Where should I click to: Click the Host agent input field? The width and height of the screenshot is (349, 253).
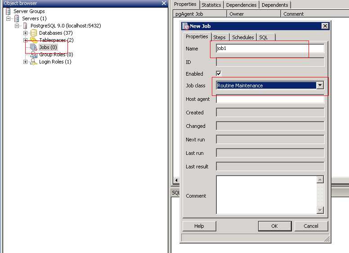(x=270, y=99)
